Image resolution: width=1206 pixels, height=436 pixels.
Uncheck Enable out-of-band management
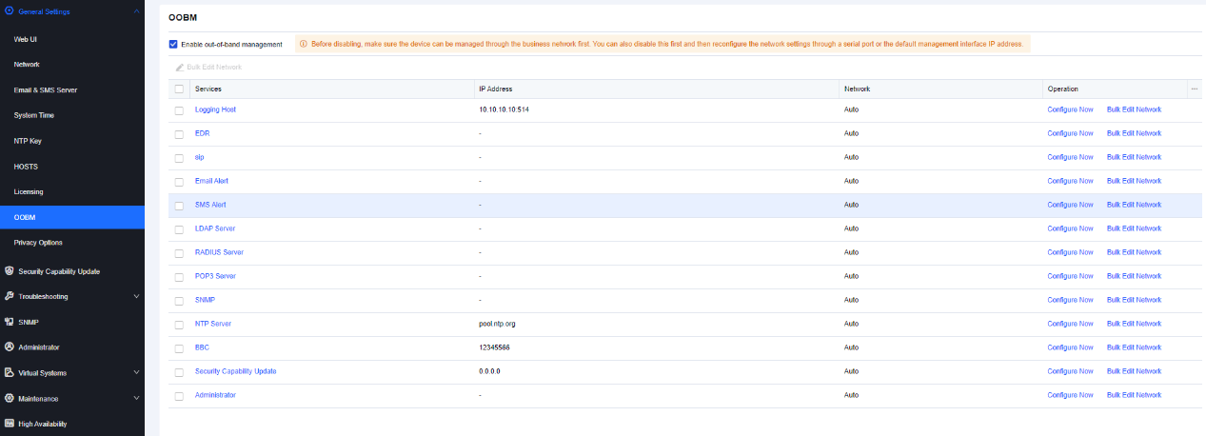tap(173, 44)
